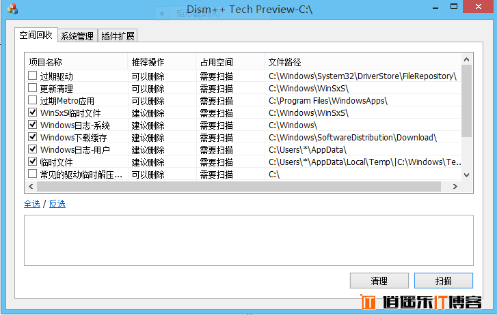497x315 pixels.
Task: Click the 占用空间 column header
Action: coord(230,61)
